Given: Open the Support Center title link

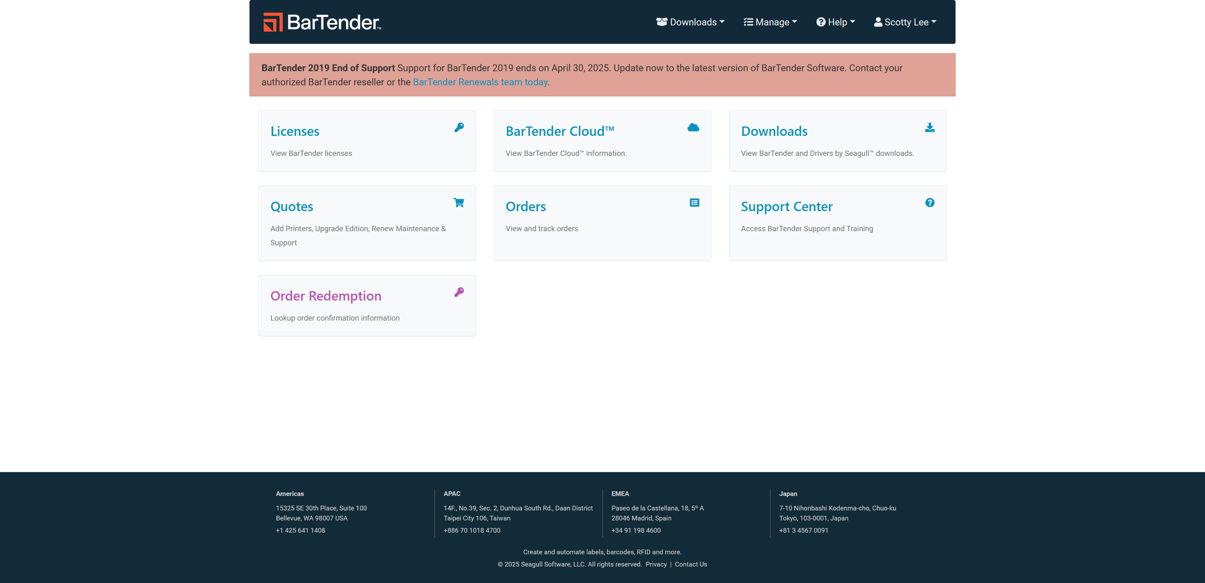Looking at the screenshot, I should [787, 207].
